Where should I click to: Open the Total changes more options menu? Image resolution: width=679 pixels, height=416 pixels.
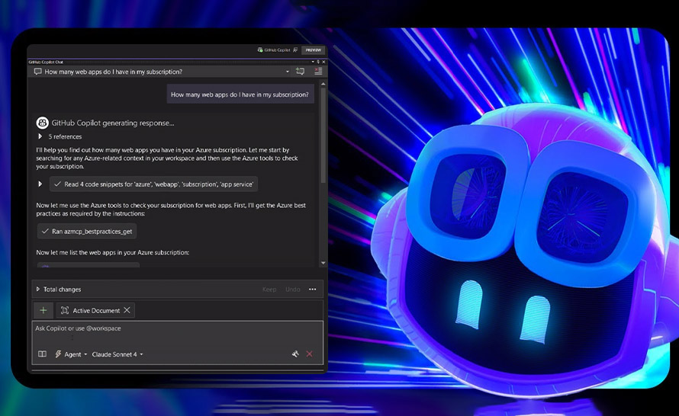point(313,290)
